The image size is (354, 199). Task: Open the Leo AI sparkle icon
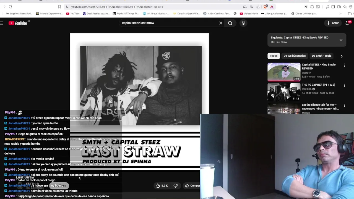pos(345,7)
